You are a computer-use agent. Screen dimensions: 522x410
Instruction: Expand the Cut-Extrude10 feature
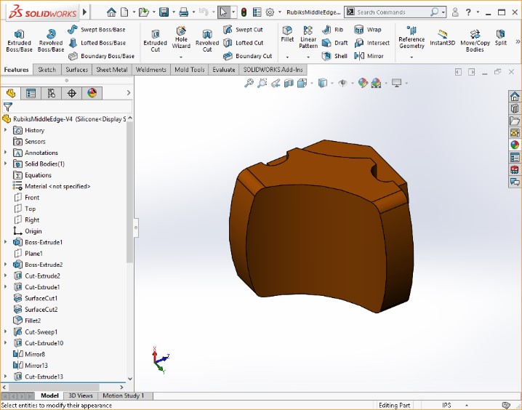[x=5, y=343]
